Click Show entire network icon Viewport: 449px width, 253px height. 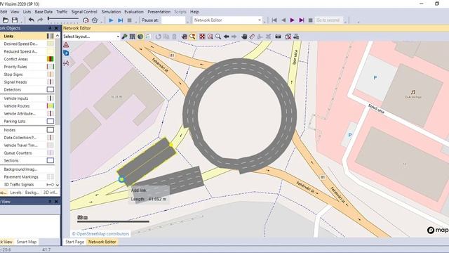[x=202, y=37]
